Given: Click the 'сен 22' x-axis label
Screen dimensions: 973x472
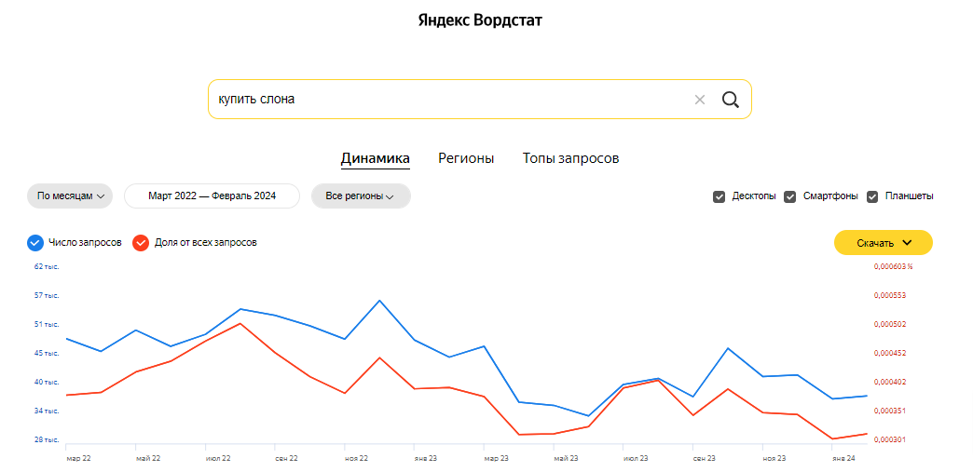Looking at the screenshot, I should (x=286, y=458).
